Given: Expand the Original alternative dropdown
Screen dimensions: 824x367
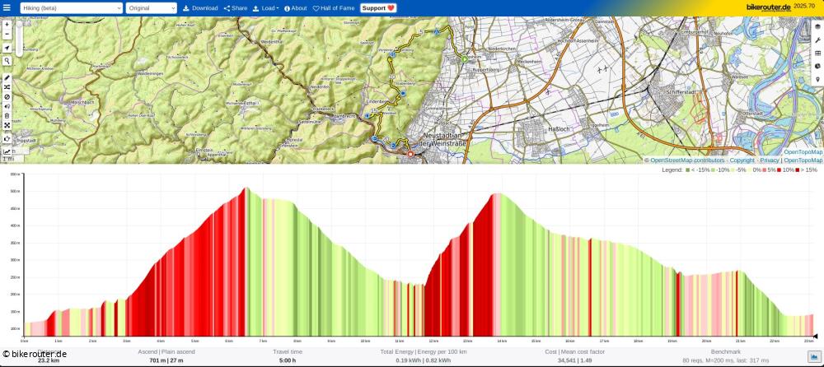Looking at the screenshot, I should (151, 8).
